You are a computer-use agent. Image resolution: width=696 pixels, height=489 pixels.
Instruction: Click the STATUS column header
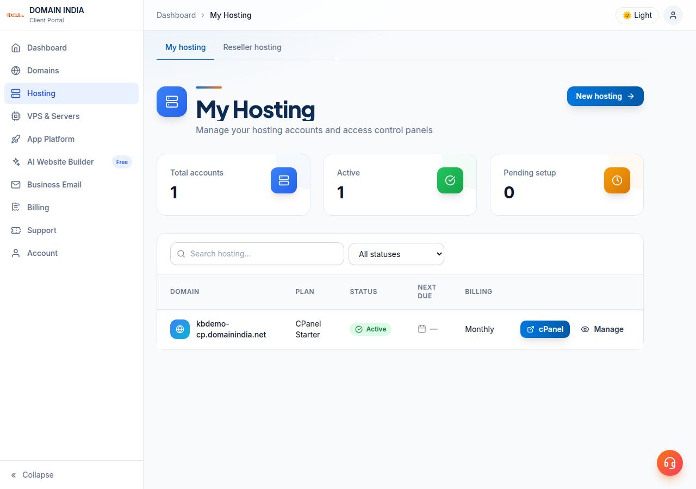364,292
